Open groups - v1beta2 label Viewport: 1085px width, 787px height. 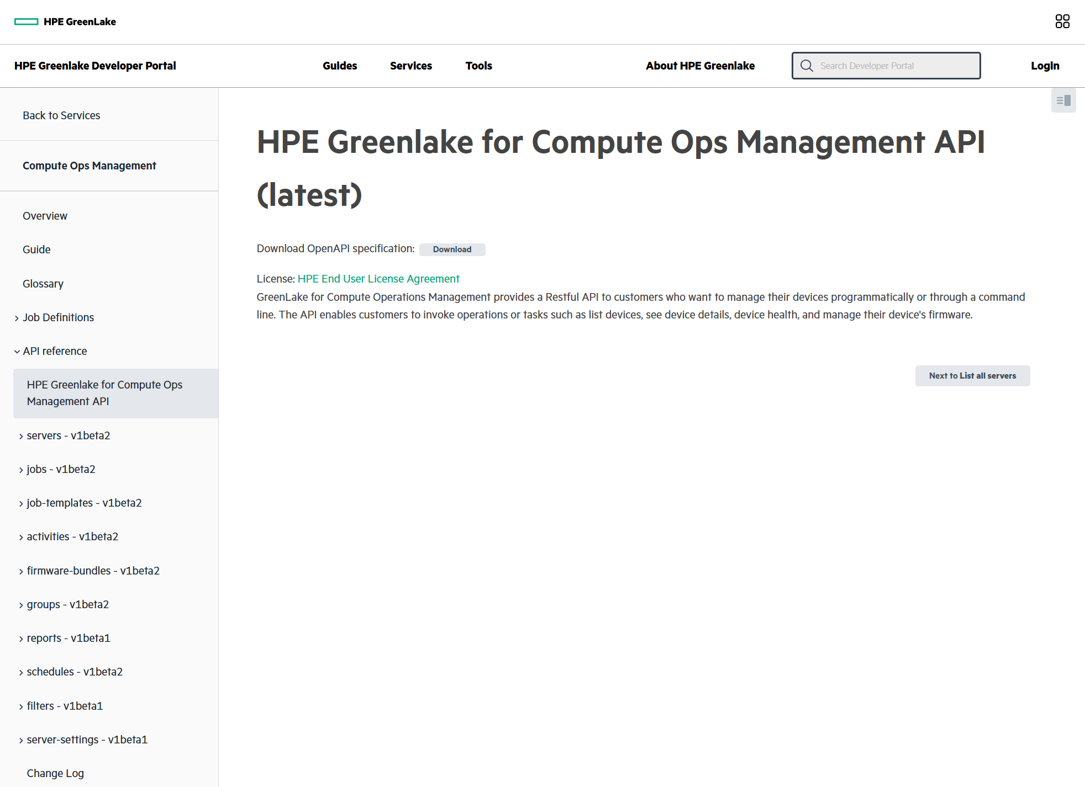pyautogui.click(x=68, y=604)
